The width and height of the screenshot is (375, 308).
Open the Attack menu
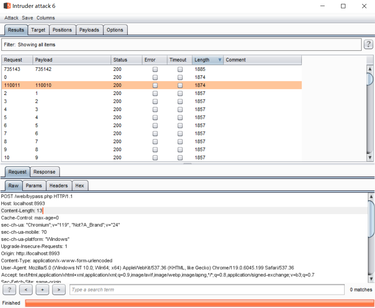(x=11, y=18)
